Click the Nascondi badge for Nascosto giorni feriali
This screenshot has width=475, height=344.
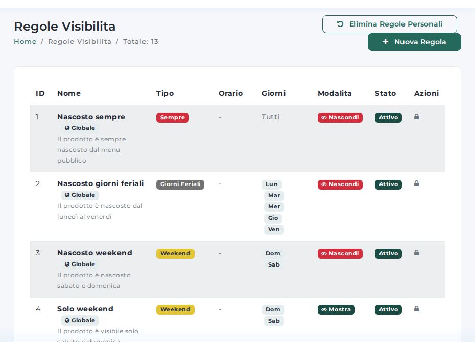340,184
